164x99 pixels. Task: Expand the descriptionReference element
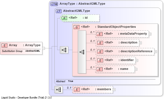(155, 52)
